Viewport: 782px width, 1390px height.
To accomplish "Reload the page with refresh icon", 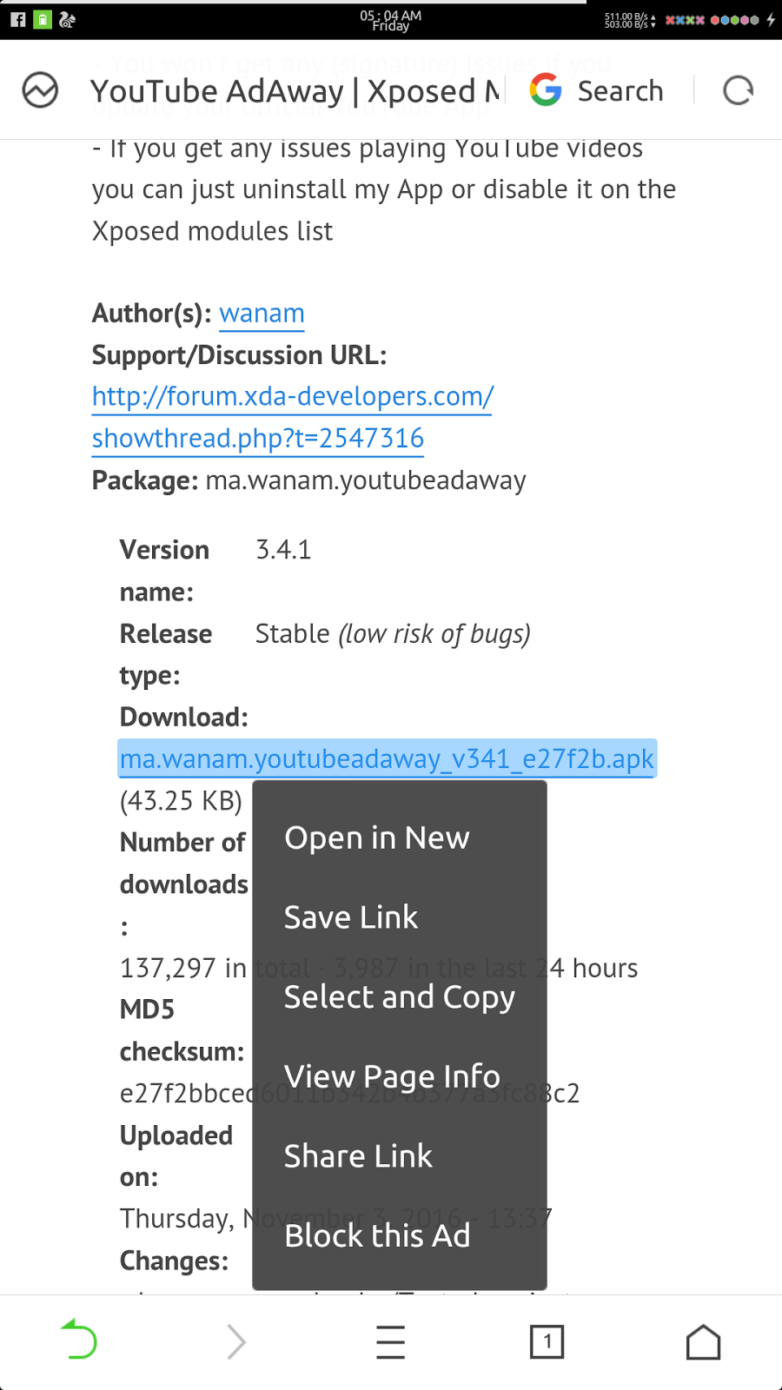I will point(738,90).
